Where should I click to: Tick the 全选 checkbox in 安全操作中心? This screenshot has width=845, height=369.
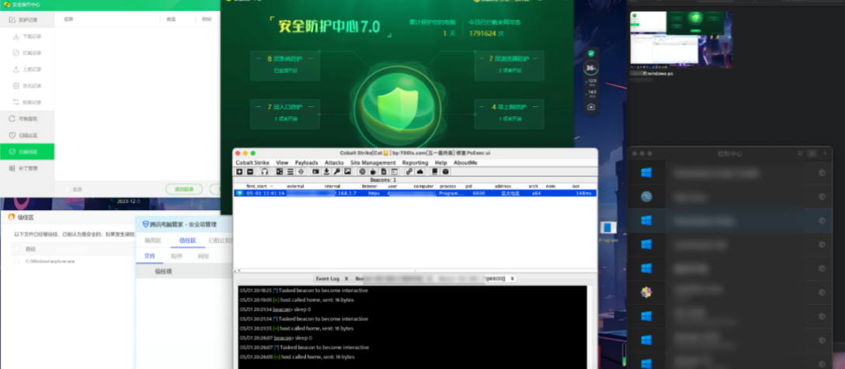(68, 189)
